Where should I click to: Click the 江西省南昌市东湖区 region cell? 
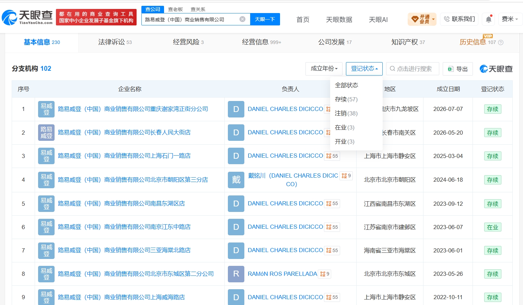click(x=390, y=204)
